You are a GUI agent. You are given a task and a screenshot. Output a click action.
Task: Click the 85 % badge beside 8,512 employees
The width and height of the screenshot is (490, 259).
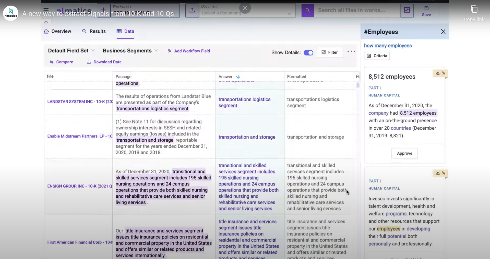click(x=440, y=74)
